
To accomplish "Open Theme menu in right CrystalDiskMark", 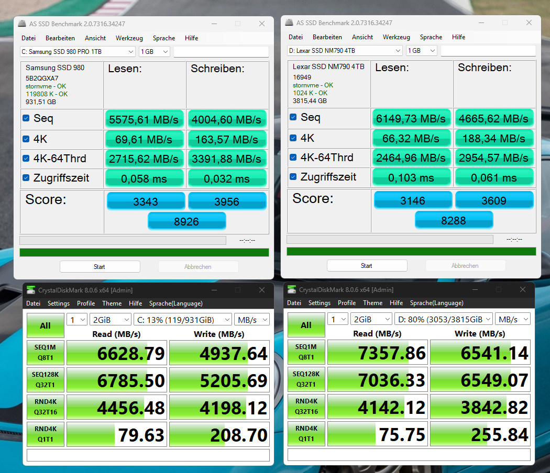I will tap(372, 303).
